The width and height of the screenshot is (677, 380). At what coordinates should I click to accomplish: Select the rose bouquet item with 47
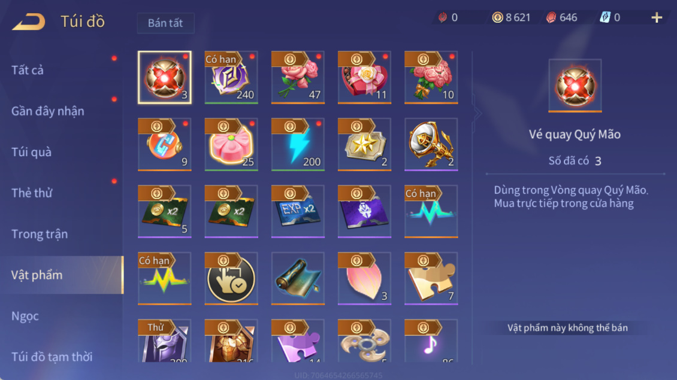pos(298,78)
